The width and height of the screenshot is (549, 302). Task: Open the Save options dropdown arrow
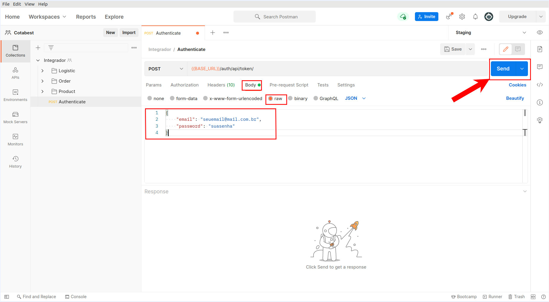[x=470, y=49]
